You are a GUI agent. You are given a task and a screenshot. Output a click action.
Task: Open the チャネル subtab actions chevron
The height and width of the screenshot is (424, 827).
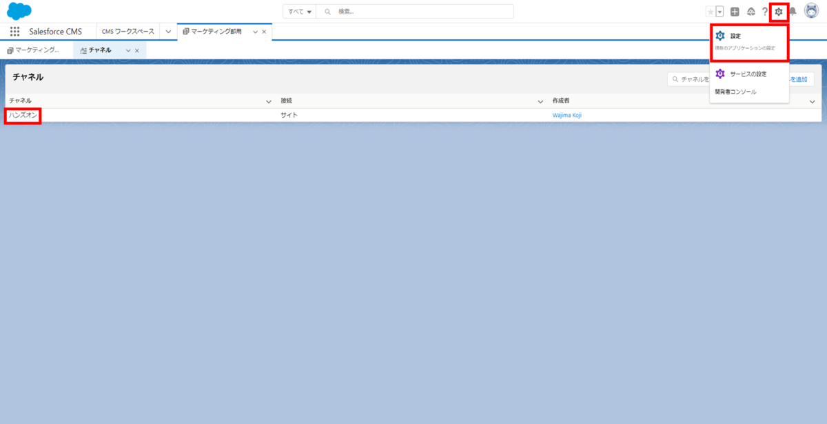(128, 50)
